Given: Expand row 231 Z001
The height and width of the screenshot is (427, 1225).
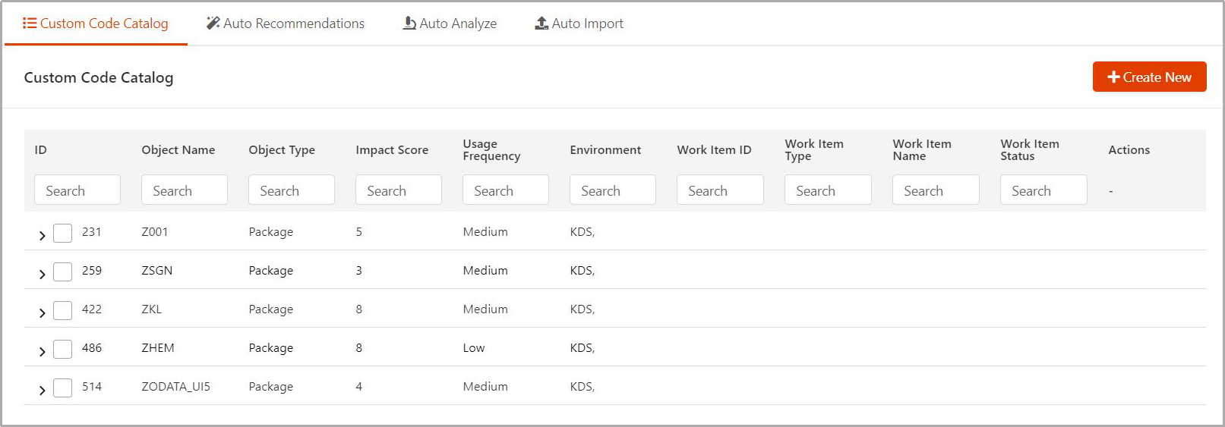Looking at the screenshot, I should [42, 235].
